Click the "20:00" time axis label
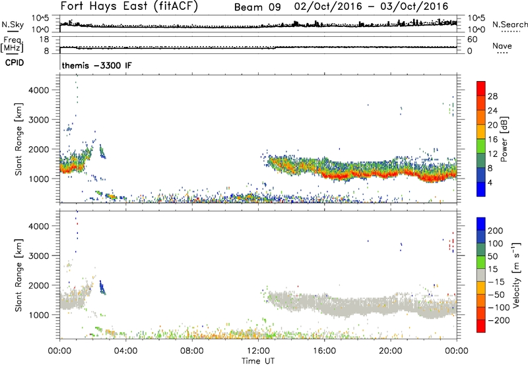This screenshot has height=365, width=528. point(391,351)
